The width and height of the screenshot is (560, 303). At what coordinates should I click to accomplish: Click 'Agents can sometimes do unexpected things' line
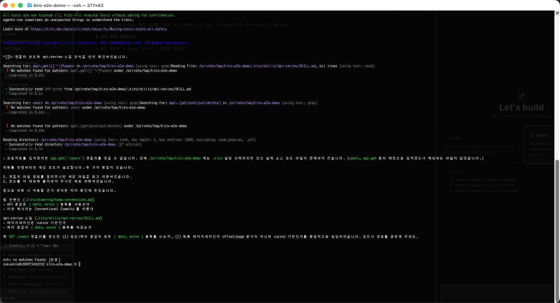tap(68, 20)
